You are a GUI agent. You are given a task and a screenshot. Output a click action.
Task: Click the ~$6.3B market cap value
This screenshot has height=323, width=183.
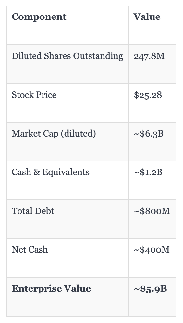pos(149,134)
